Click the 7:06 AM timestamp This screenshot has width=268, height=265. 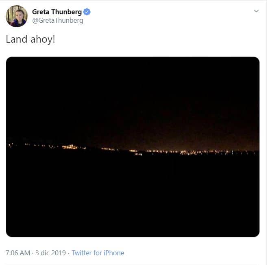pyautogui.click(x=18, y=253)
